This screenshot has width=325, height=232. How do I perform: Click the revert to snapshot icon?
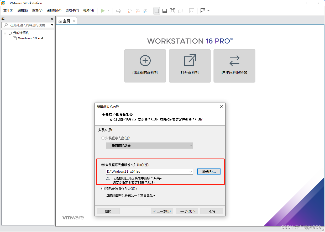click(x=138, y=11)
